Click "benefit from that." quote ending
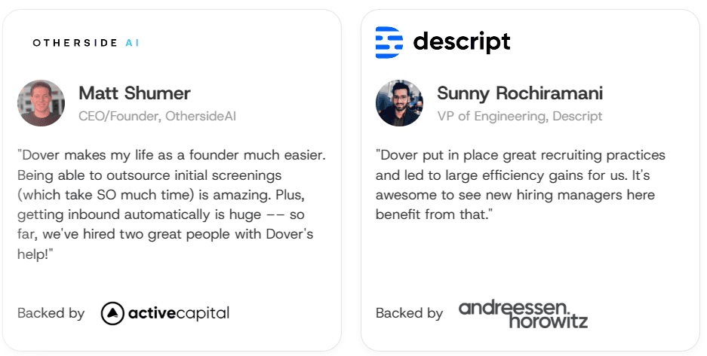The image size is (707, 356). pos(432,215)
